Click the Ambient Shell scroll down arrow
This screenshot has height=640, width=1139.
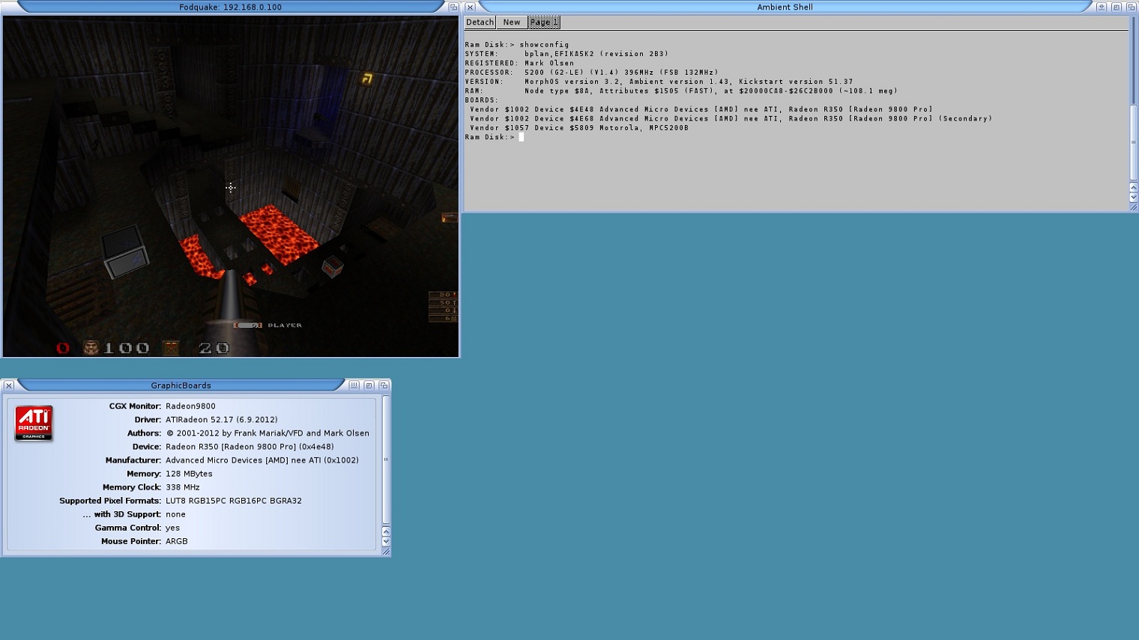pos(1133,197)
